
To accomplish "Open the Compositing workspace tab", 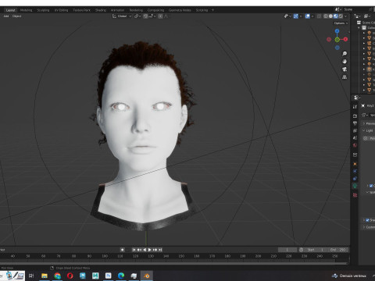I will coord(155,10).
